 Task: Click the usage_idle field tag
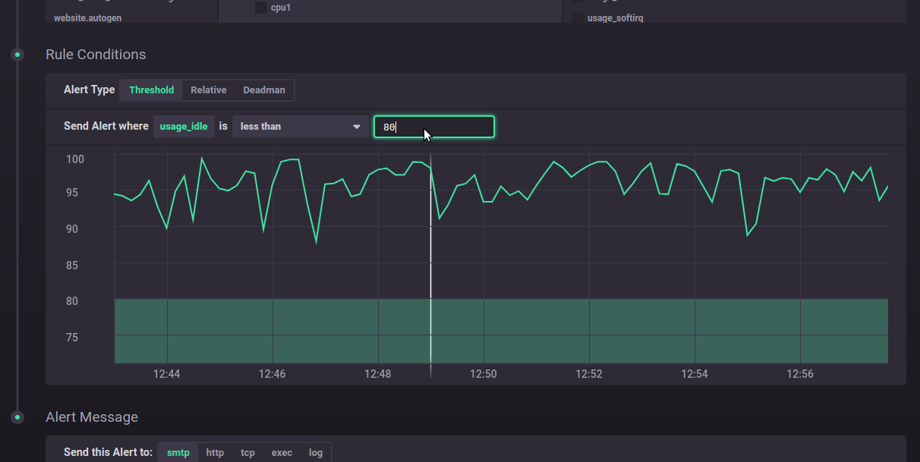(x=184, y=127)
